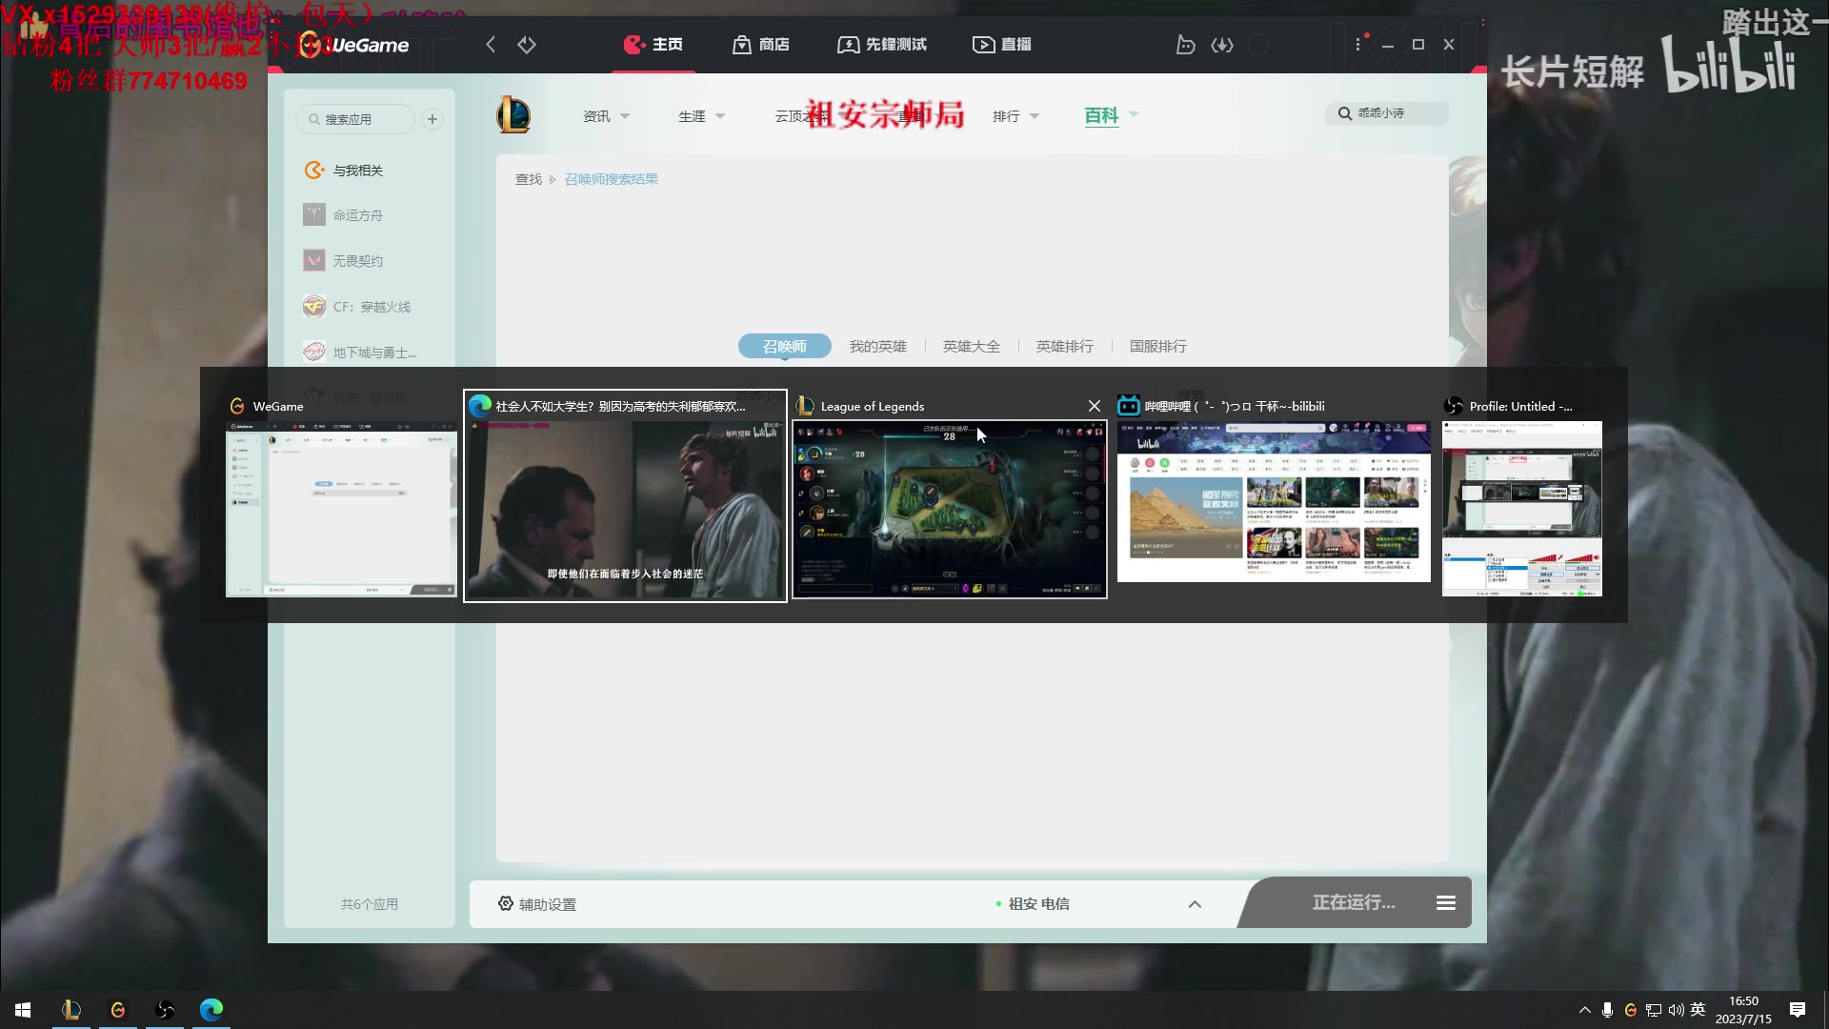The width and height of the screenshot is (1829, 1029).
Task: Click the League of Legends logo icon
Action: (x=513, y=115)
